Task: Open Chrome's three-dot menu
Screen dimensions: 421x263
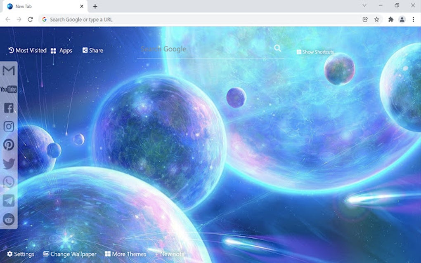Action: (414, 19)
